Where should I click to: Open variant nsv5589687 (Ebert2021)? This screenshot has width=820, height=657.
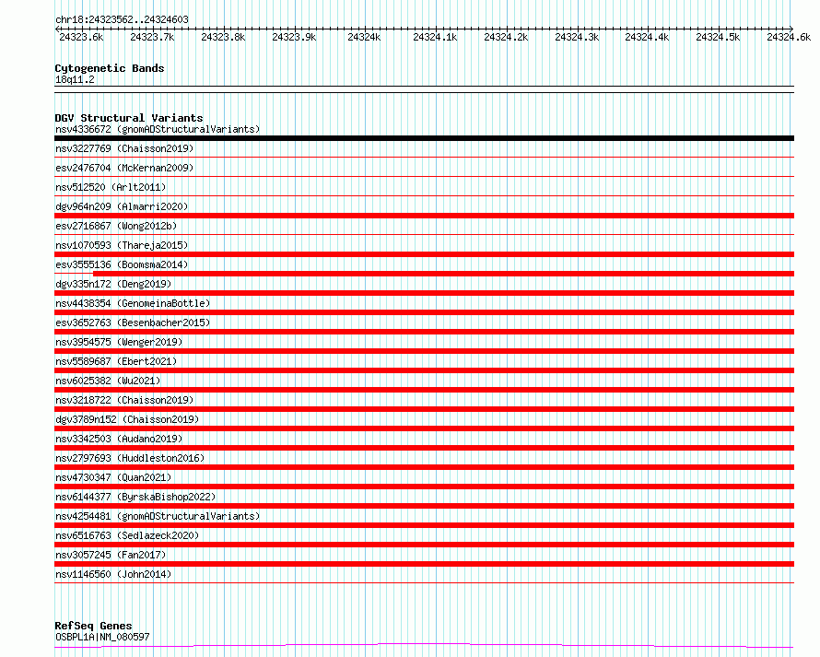(116, 361)
